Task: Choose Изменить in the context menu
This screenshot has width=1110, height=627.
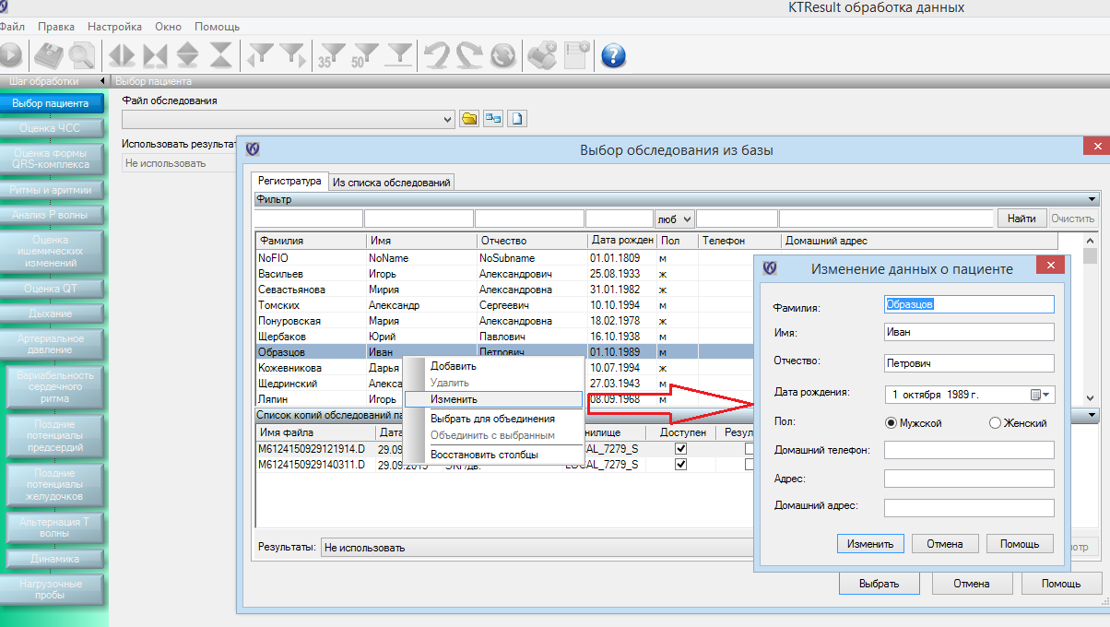Action: click(492, 400)
